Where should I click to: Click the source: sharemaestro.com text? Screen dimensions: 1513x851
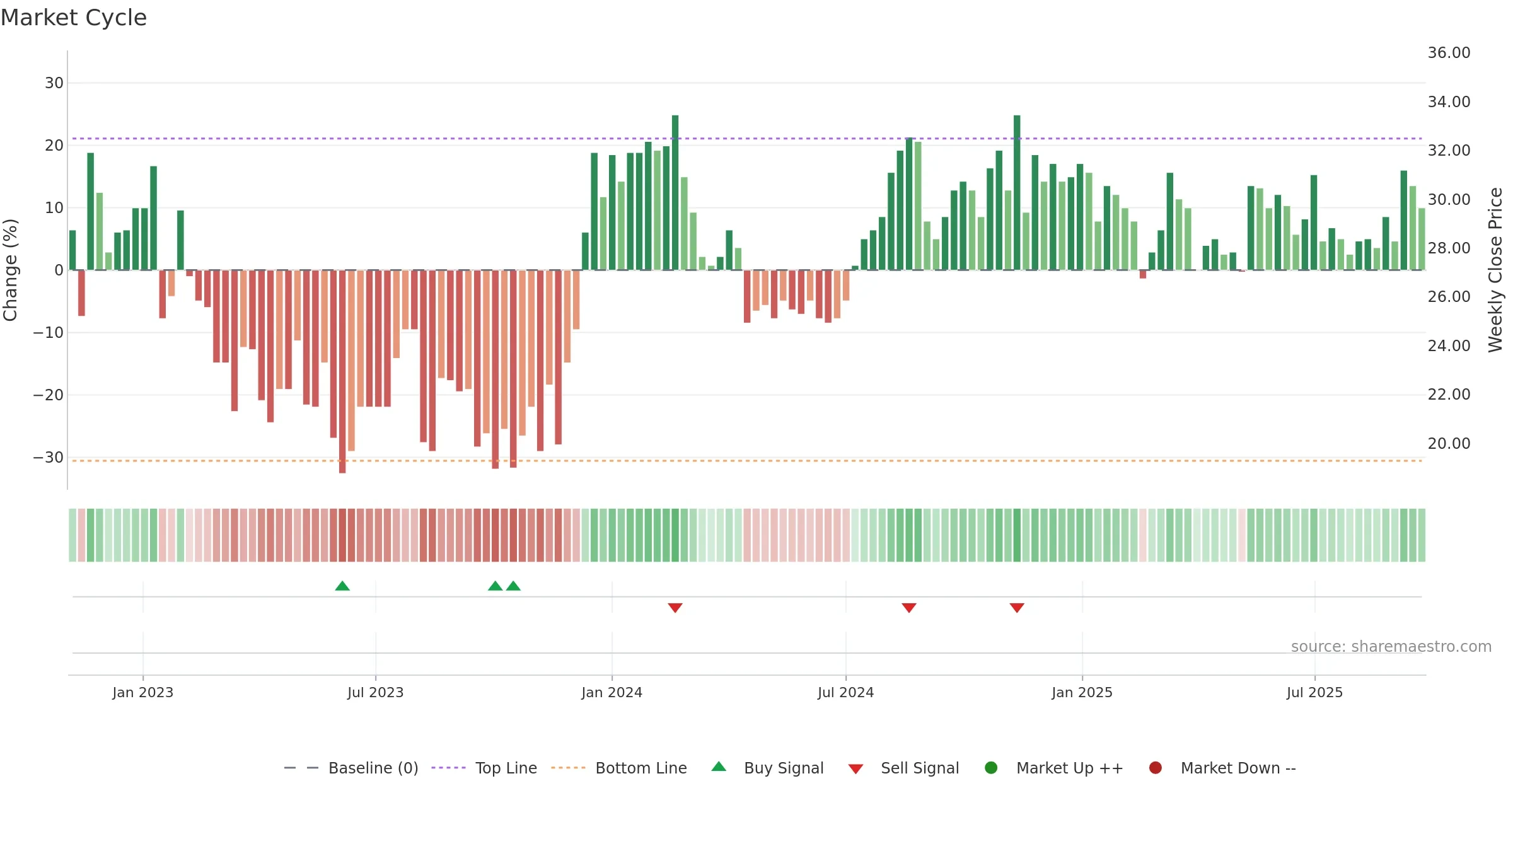coord(1391,646)
